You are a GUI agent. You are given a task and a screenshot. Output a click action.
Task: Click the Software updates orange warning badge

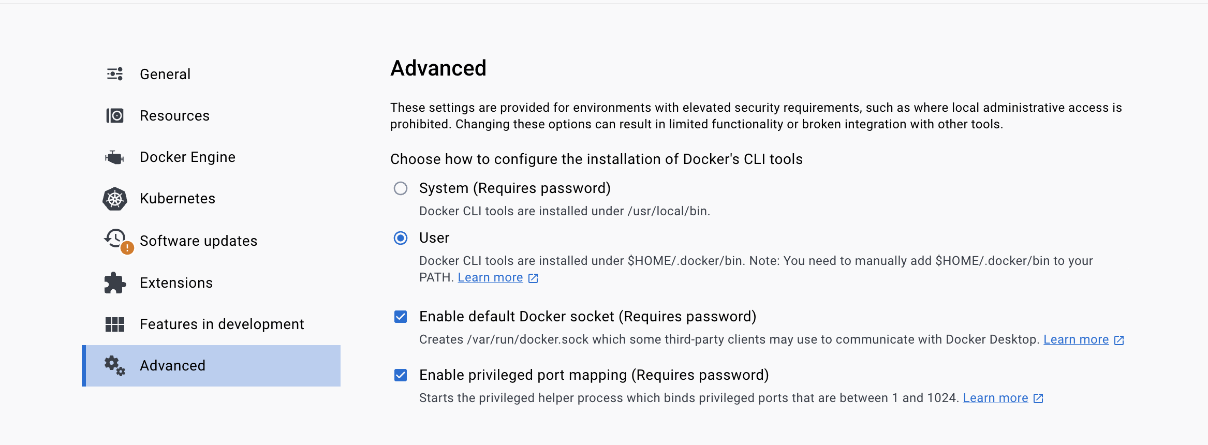127,248
